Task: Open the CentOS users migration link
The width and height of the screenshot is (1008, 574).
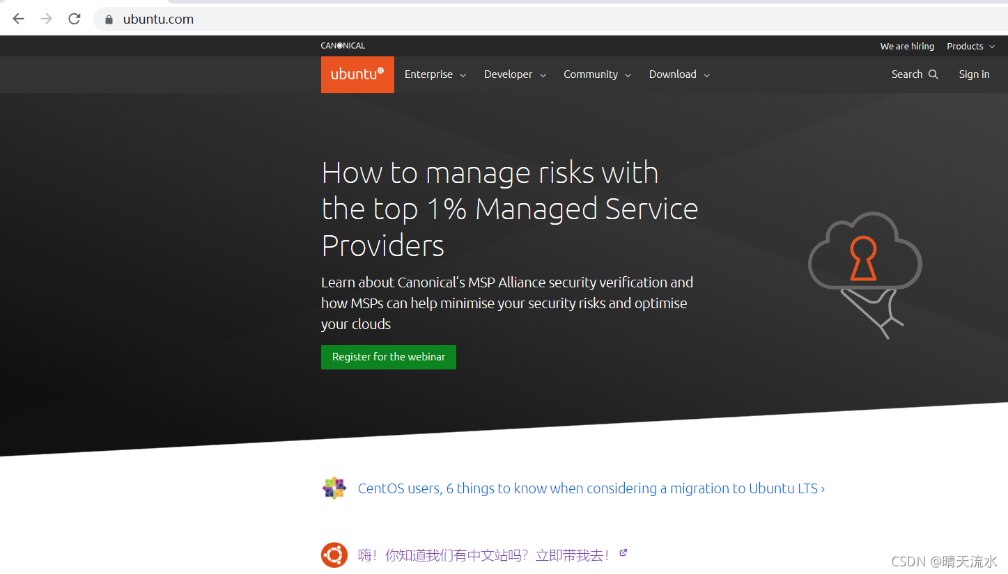Action: (591, 488)
